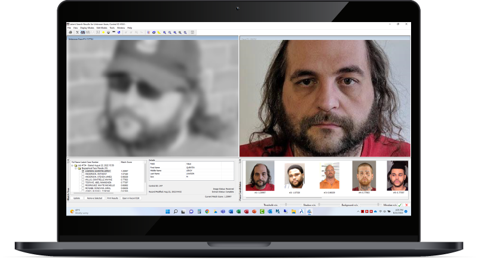Click the highlighted side-by-side view toolbar icon

[x=82, y=32]
